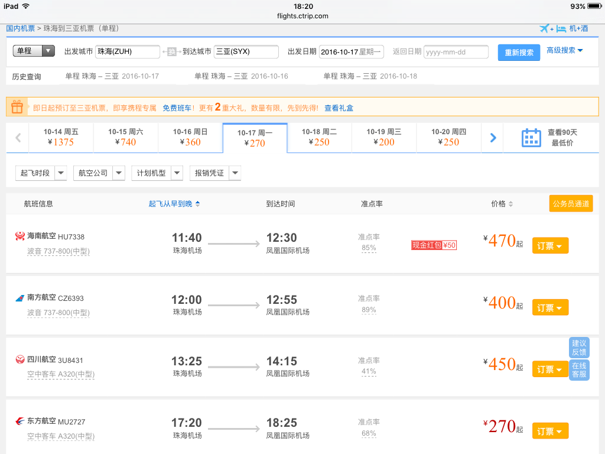Image resolution: width=605 pixels, height=454 pixels.
Task: Open the 查看礼盒 gift box link
Action: point(339,108)
